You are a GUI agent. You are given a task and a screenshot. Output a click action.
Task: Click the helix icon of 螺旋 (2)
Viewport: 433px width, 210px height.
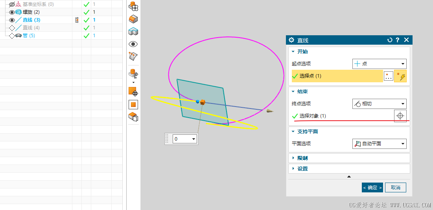point(18,12)
